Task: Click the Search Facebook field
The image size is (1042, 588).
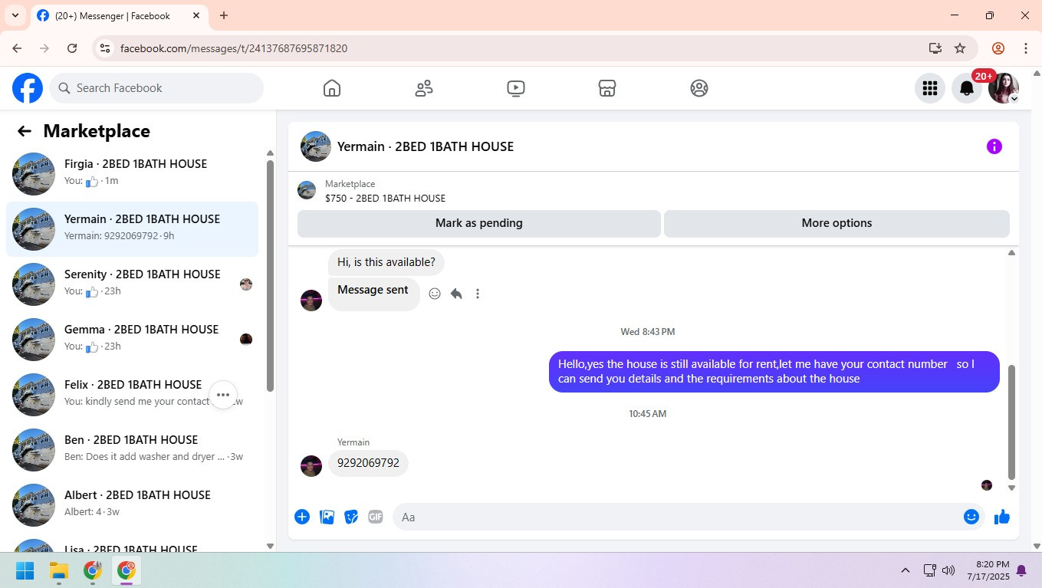Action: pyautogui.click(x=156, y=88)
